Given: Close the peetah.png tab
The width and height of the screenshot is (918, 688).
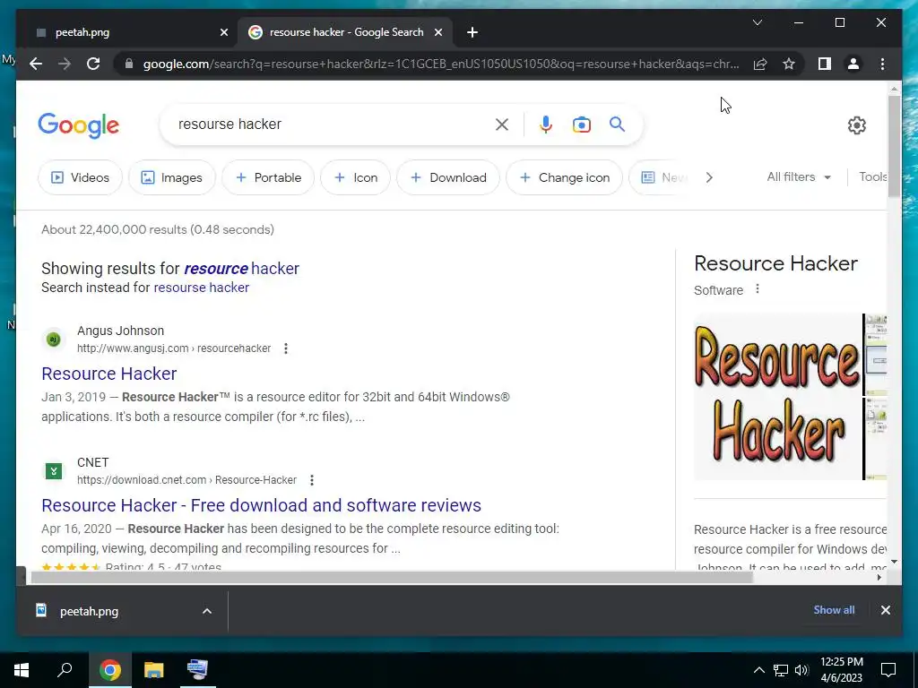Looking at the screenshot, I should point(223,33).
